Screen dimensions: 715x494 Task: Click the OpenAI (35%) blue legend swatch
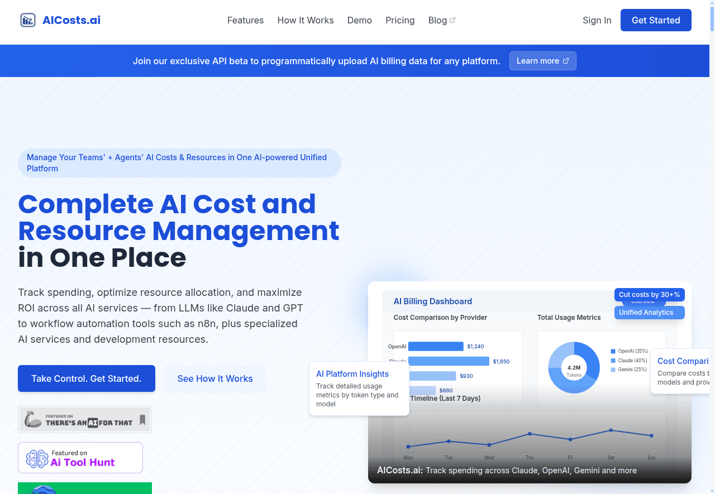[x=613, y=351]
